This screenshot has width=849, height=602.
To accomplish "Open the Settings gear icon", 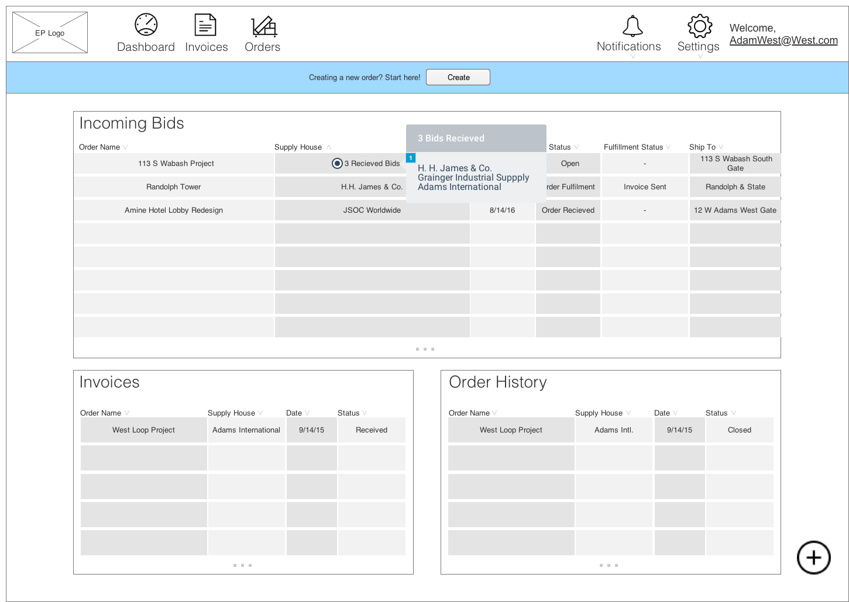I will tap(700, 26).
